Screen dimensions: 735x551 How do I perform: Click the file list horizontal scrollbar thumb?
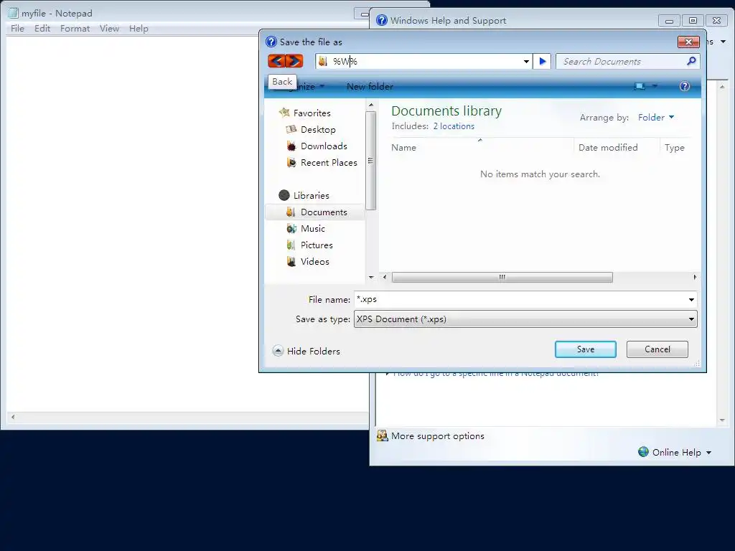point(502,277)
